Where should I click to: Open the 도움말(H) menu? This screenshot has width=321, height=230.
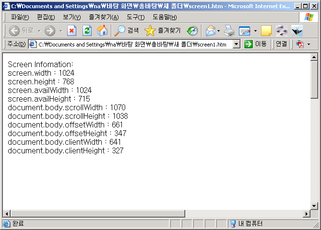click(x=165, y=17)
